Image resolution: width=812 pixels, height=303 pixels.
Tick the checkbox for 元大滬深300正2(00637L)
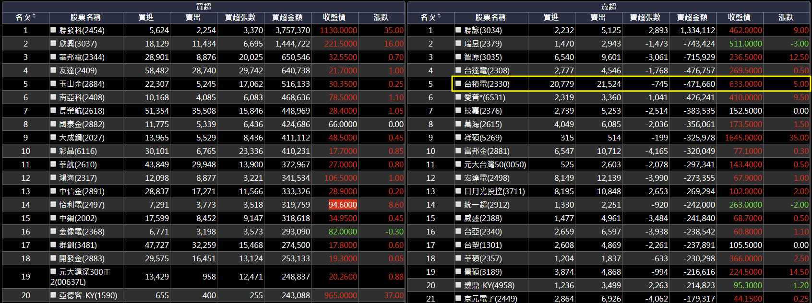(x=53, y=271)
